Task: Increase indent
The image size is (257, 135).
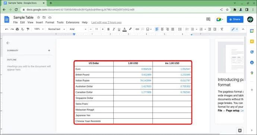Action: (x=215, y=29)
